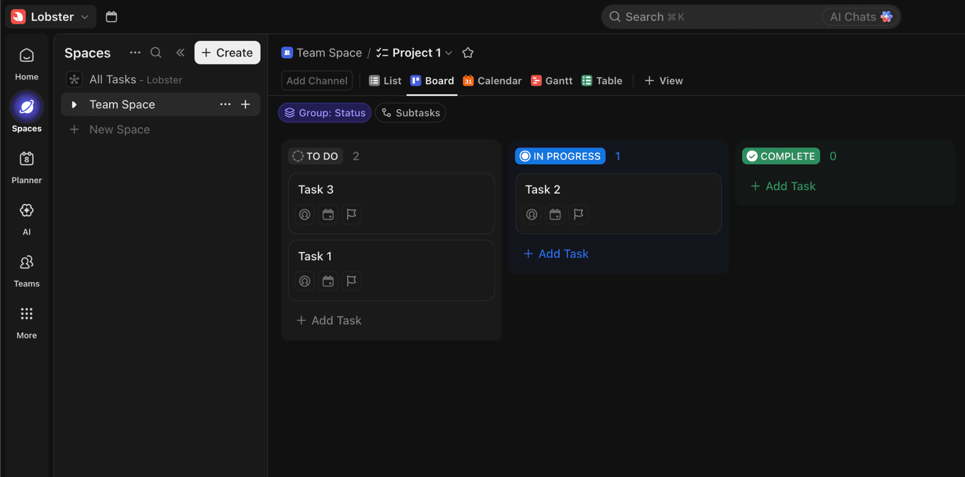Image resolution: width=965 pixels, height=477 pixels.
Task: Click the Spaces panel search icon
Action: click(x=156, y=53)
